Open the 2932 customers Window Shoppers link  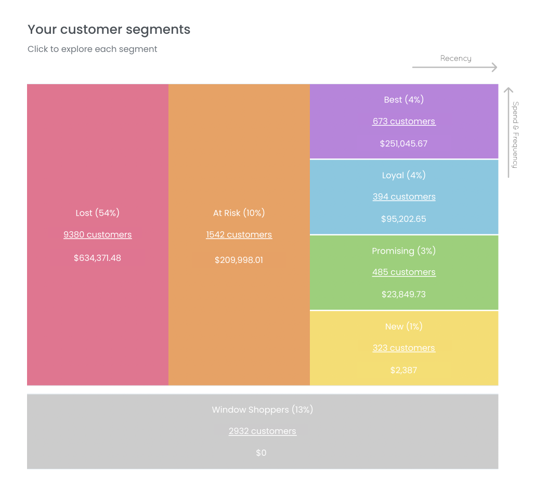[263, 431]
